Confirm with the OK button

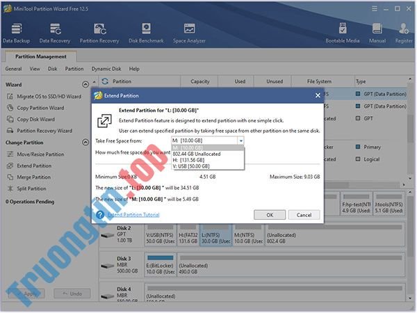270,215
